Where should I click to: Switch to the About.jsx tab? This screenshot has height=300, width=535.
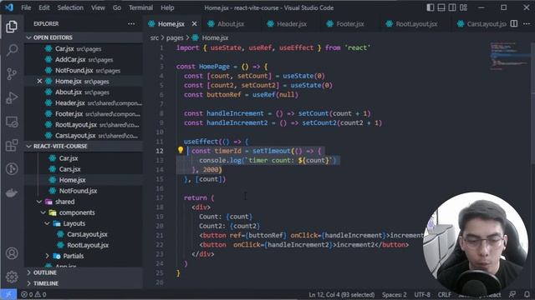click(231, 24)
